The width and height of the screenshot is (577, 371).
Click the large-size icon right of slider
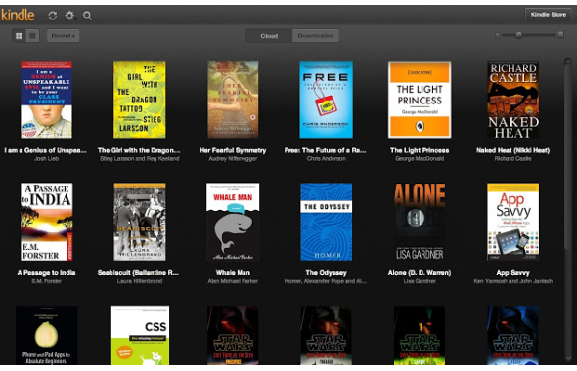coord(560,35)
